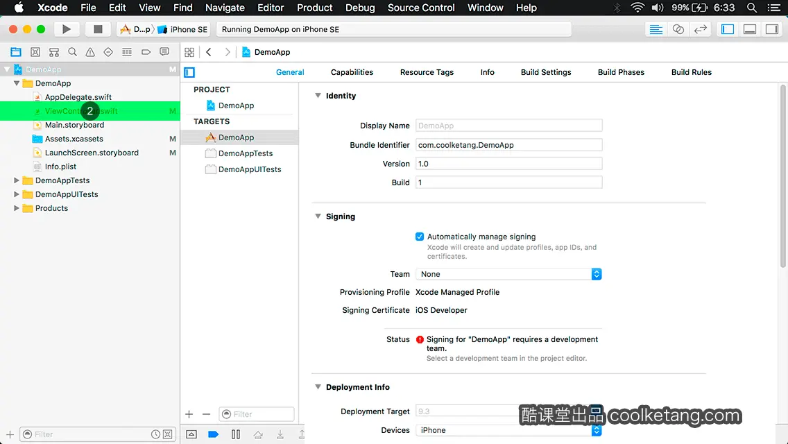Expand the Products folder
The image size is (788, 444).
click(x=17, y=208)
